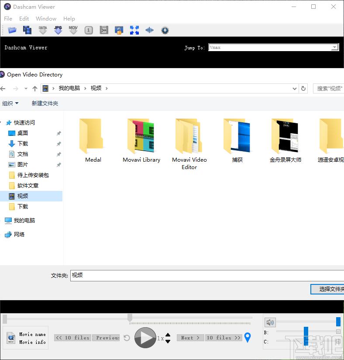Expand the chevron after 我的电脑 in breadcrumb
Screen dimensions: 344x360
tap(85, 88)
